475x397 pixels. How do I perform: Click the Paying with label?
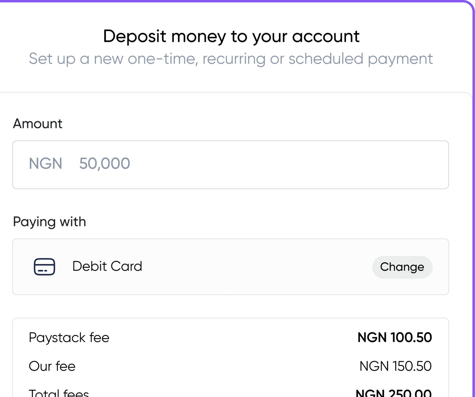(x=49, y=222)
